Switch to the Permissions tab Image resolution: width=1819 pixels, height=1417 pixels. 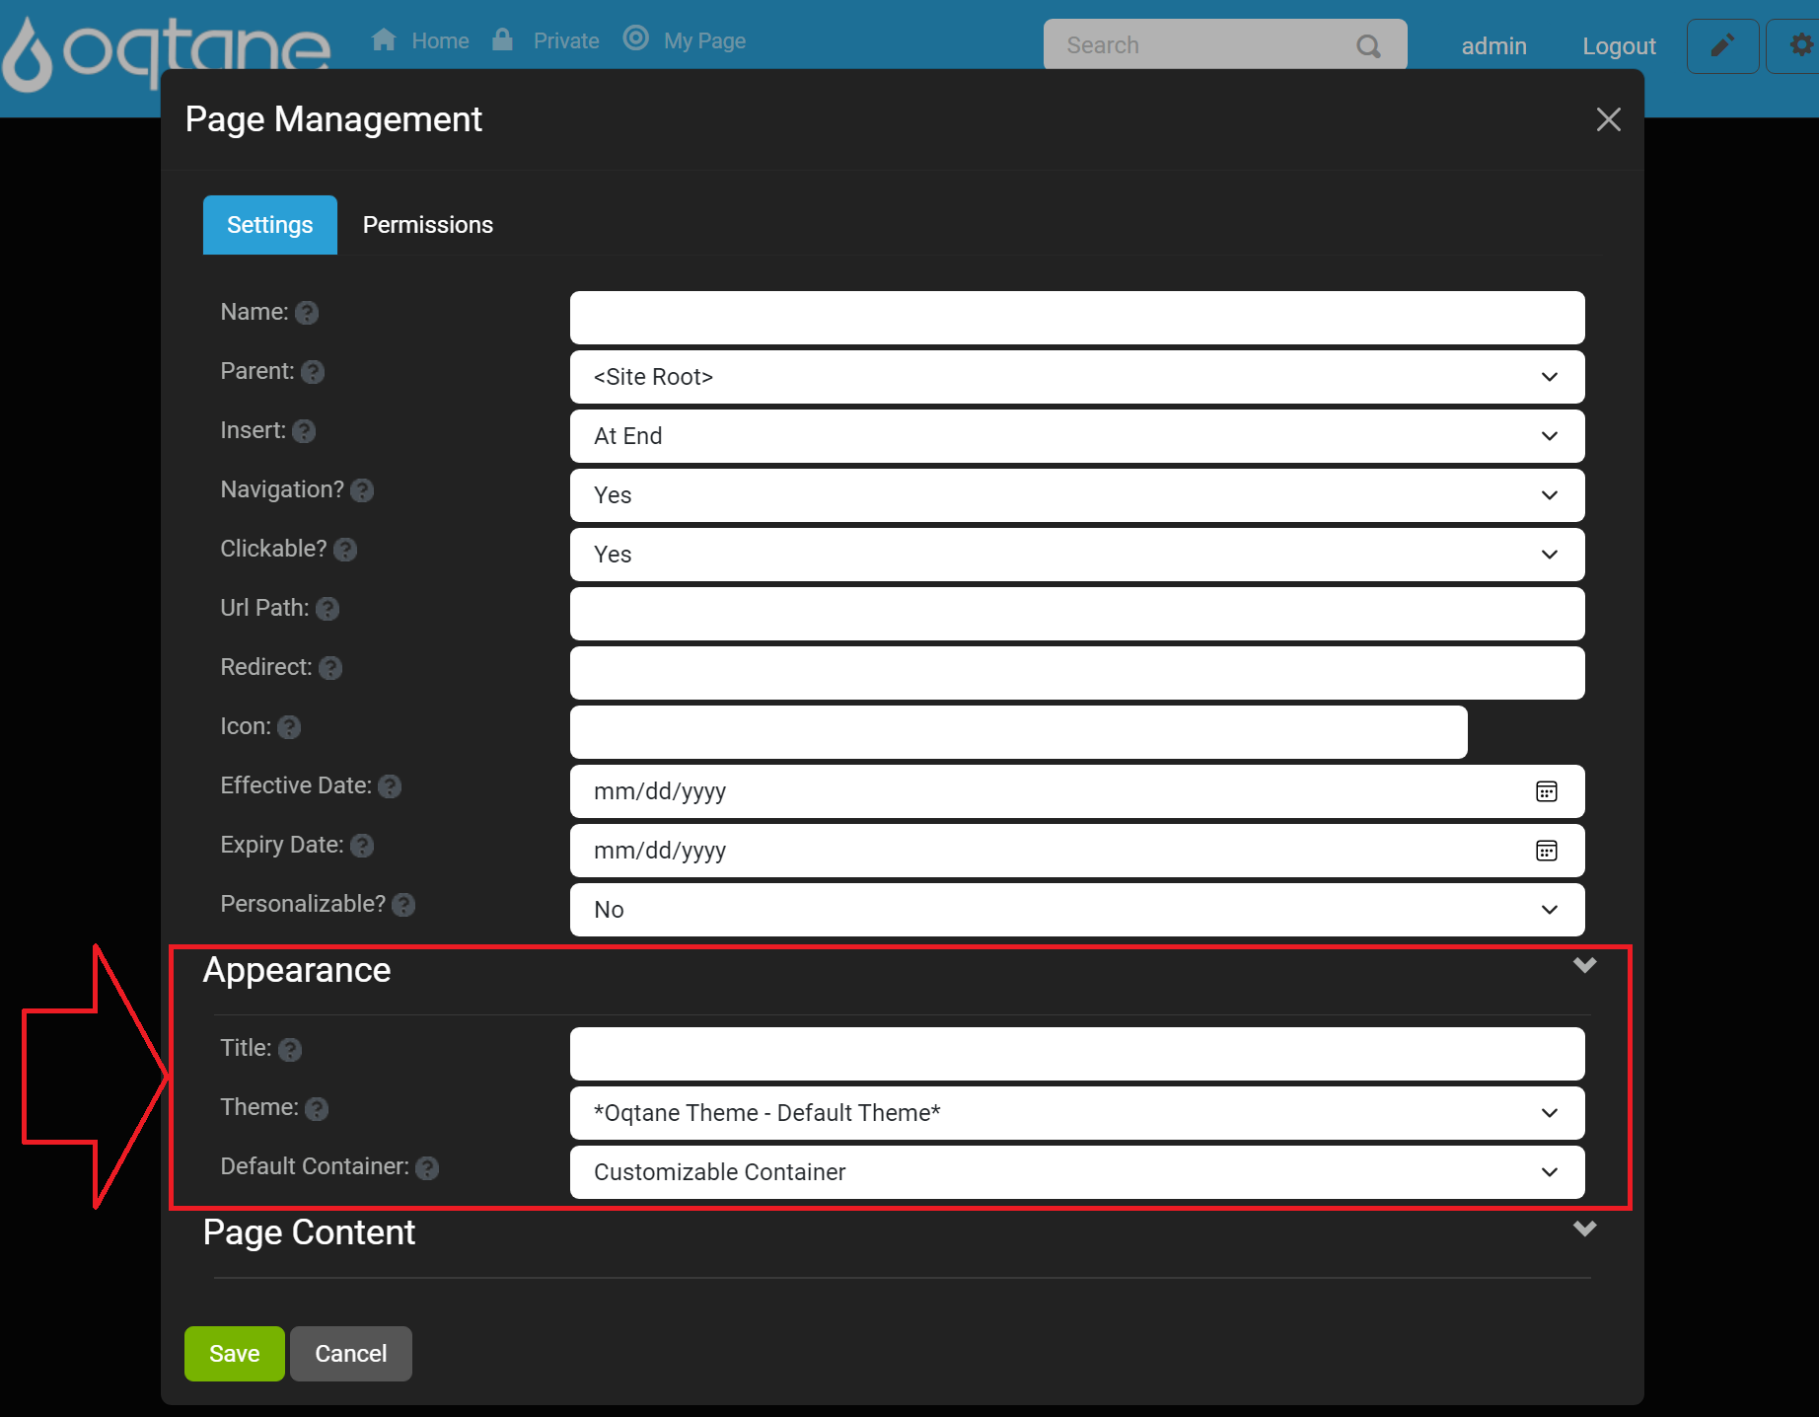428,225
